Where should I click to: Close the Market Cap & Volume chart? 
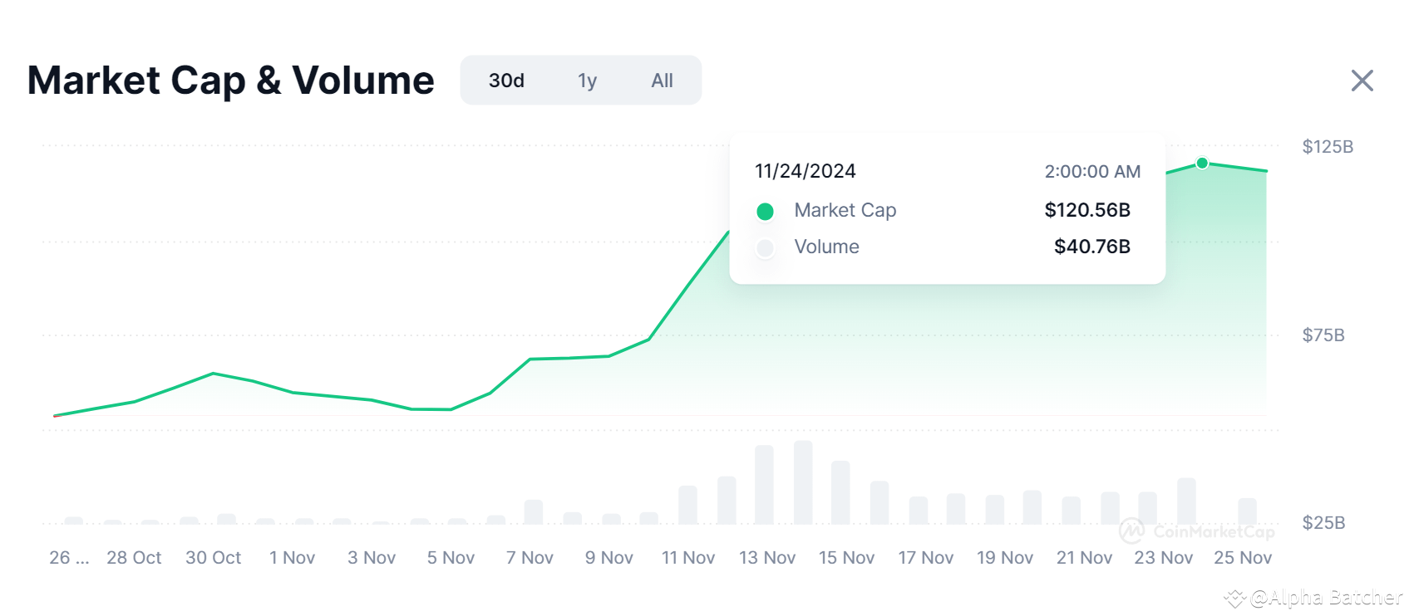tap(1362, 81)
